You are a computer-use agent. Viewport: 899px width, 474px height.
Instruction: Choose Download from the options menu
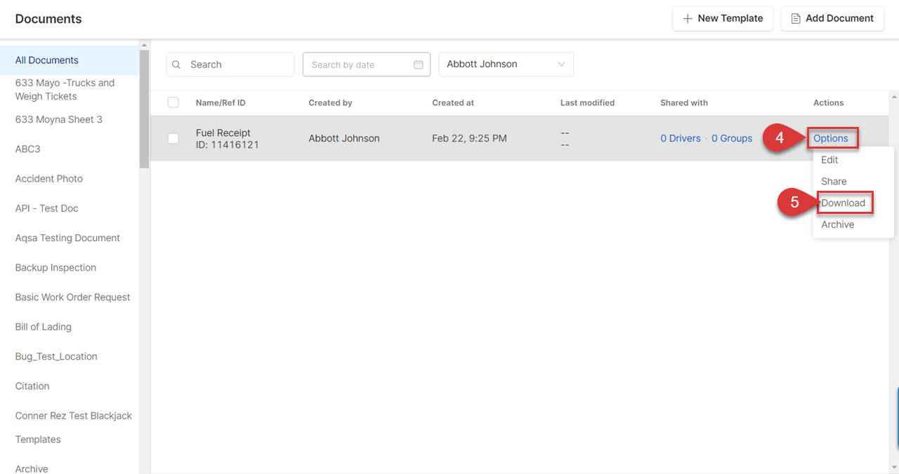tap(843, 203)
